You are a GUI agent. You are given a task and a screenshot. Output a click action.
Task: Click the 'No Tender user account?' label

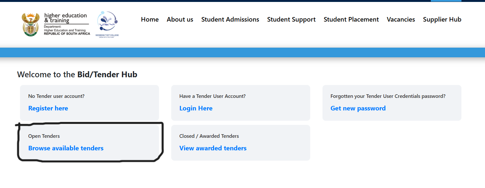pos(56,96)
